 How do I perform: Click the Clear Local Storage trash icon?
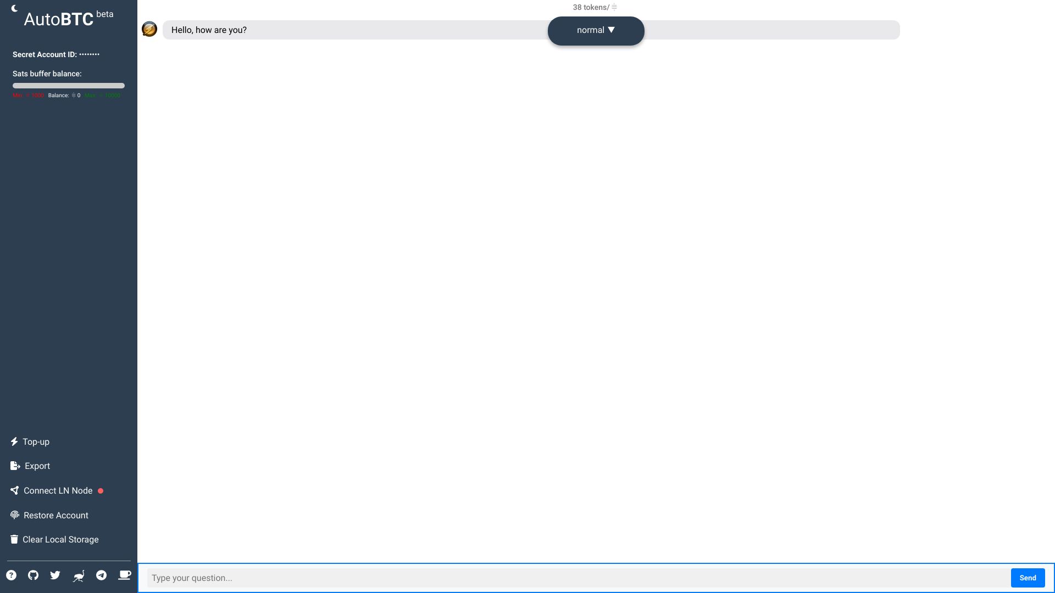pos(14,539)
